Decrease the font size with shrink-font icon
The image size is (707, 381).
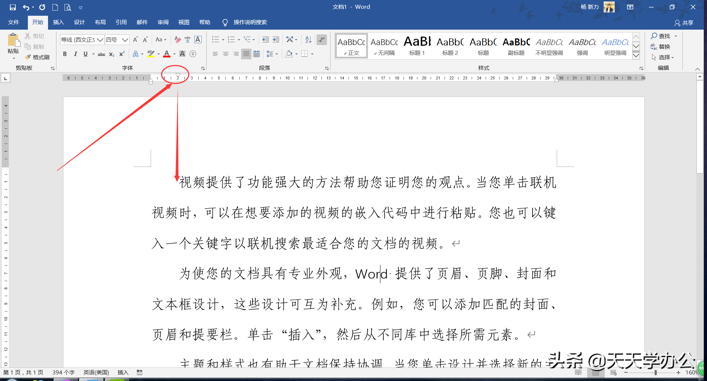tap(145, 40)
